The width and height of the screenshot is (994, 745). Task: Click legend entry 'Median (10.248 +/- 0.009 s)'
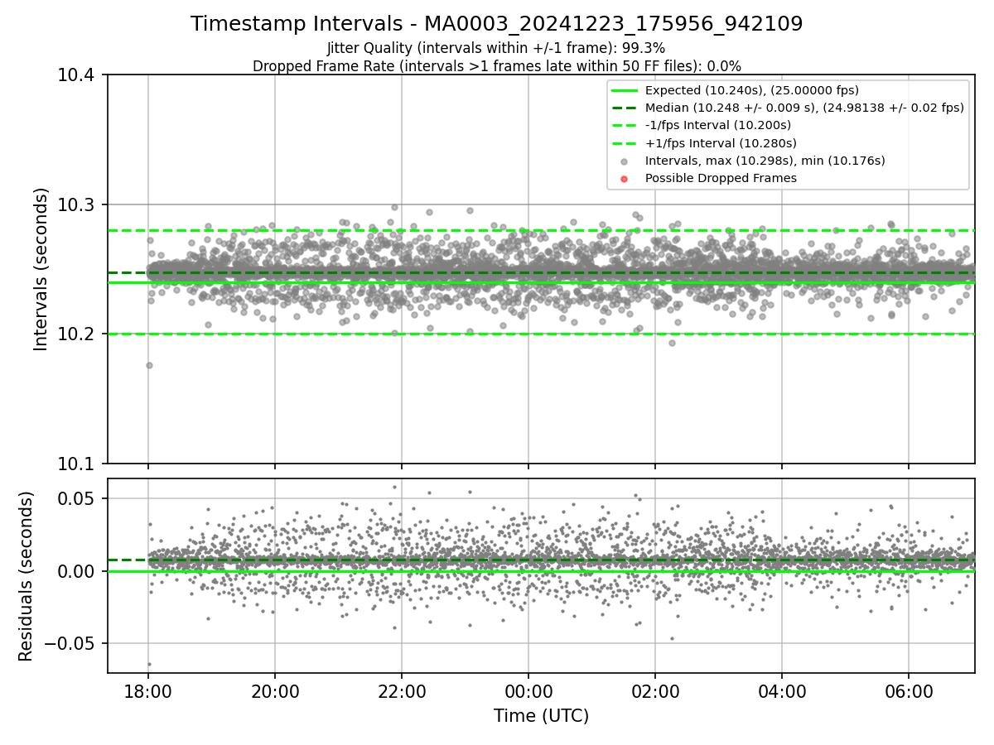[x=803, y=108]
